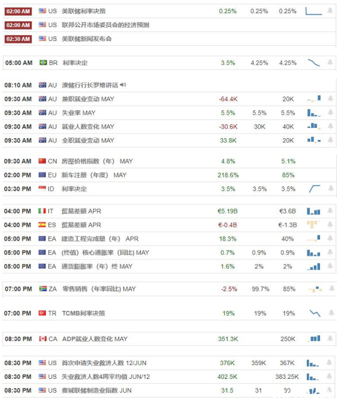The width and height of the screenshot is (337, 400).
Task: Click alert bell for 核心通胀率 MAY
Action: [330, 252]
